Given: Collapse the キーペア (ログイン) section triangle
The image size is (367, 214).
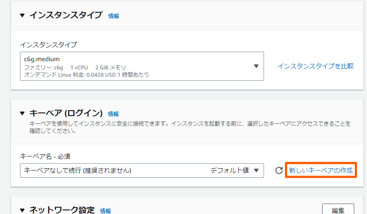Looking at the screenshot, I should 23,113.
